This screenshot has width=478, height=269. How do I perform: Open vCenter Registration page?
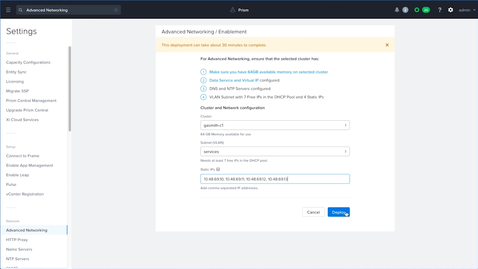[25, 194]
